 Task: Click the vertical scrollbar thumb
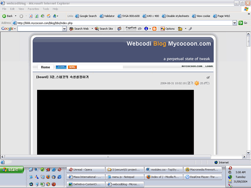coord(248,41)
